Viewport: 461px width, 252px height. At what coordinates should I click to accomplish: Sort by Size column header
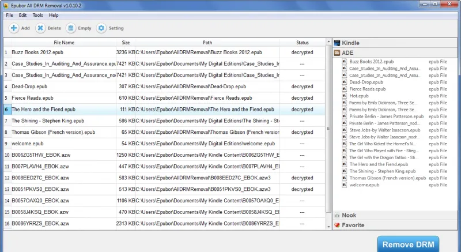click(x=126, y=43)
